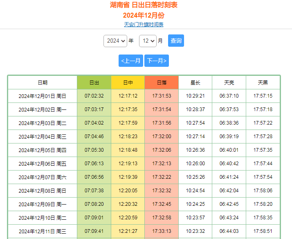Click day length value 10:26:00
292x239 pixels.
195,164
